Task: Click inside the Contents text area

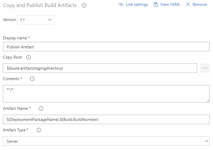Action: coord(106,94)
